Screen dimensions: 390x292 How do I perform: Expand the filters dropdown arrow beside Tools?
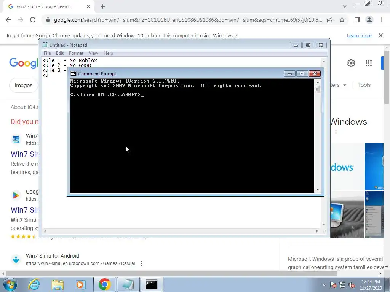click(344, 85)
